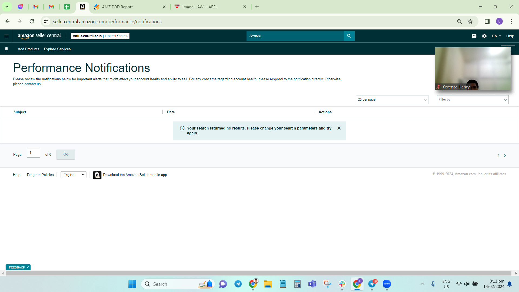Viewport: 519px width, 292px height.
Task: Show hidden system tray icons
Action: click(x=422, y=284)
